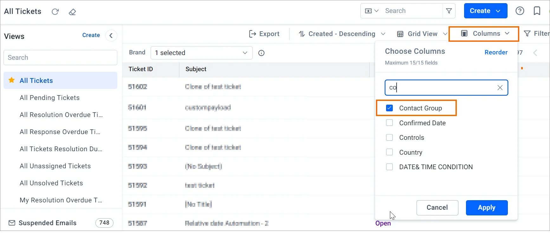This screenshot has width=550, height=247.
Task: Clear the column search with X icon
Action: click(x=500, y=88)
